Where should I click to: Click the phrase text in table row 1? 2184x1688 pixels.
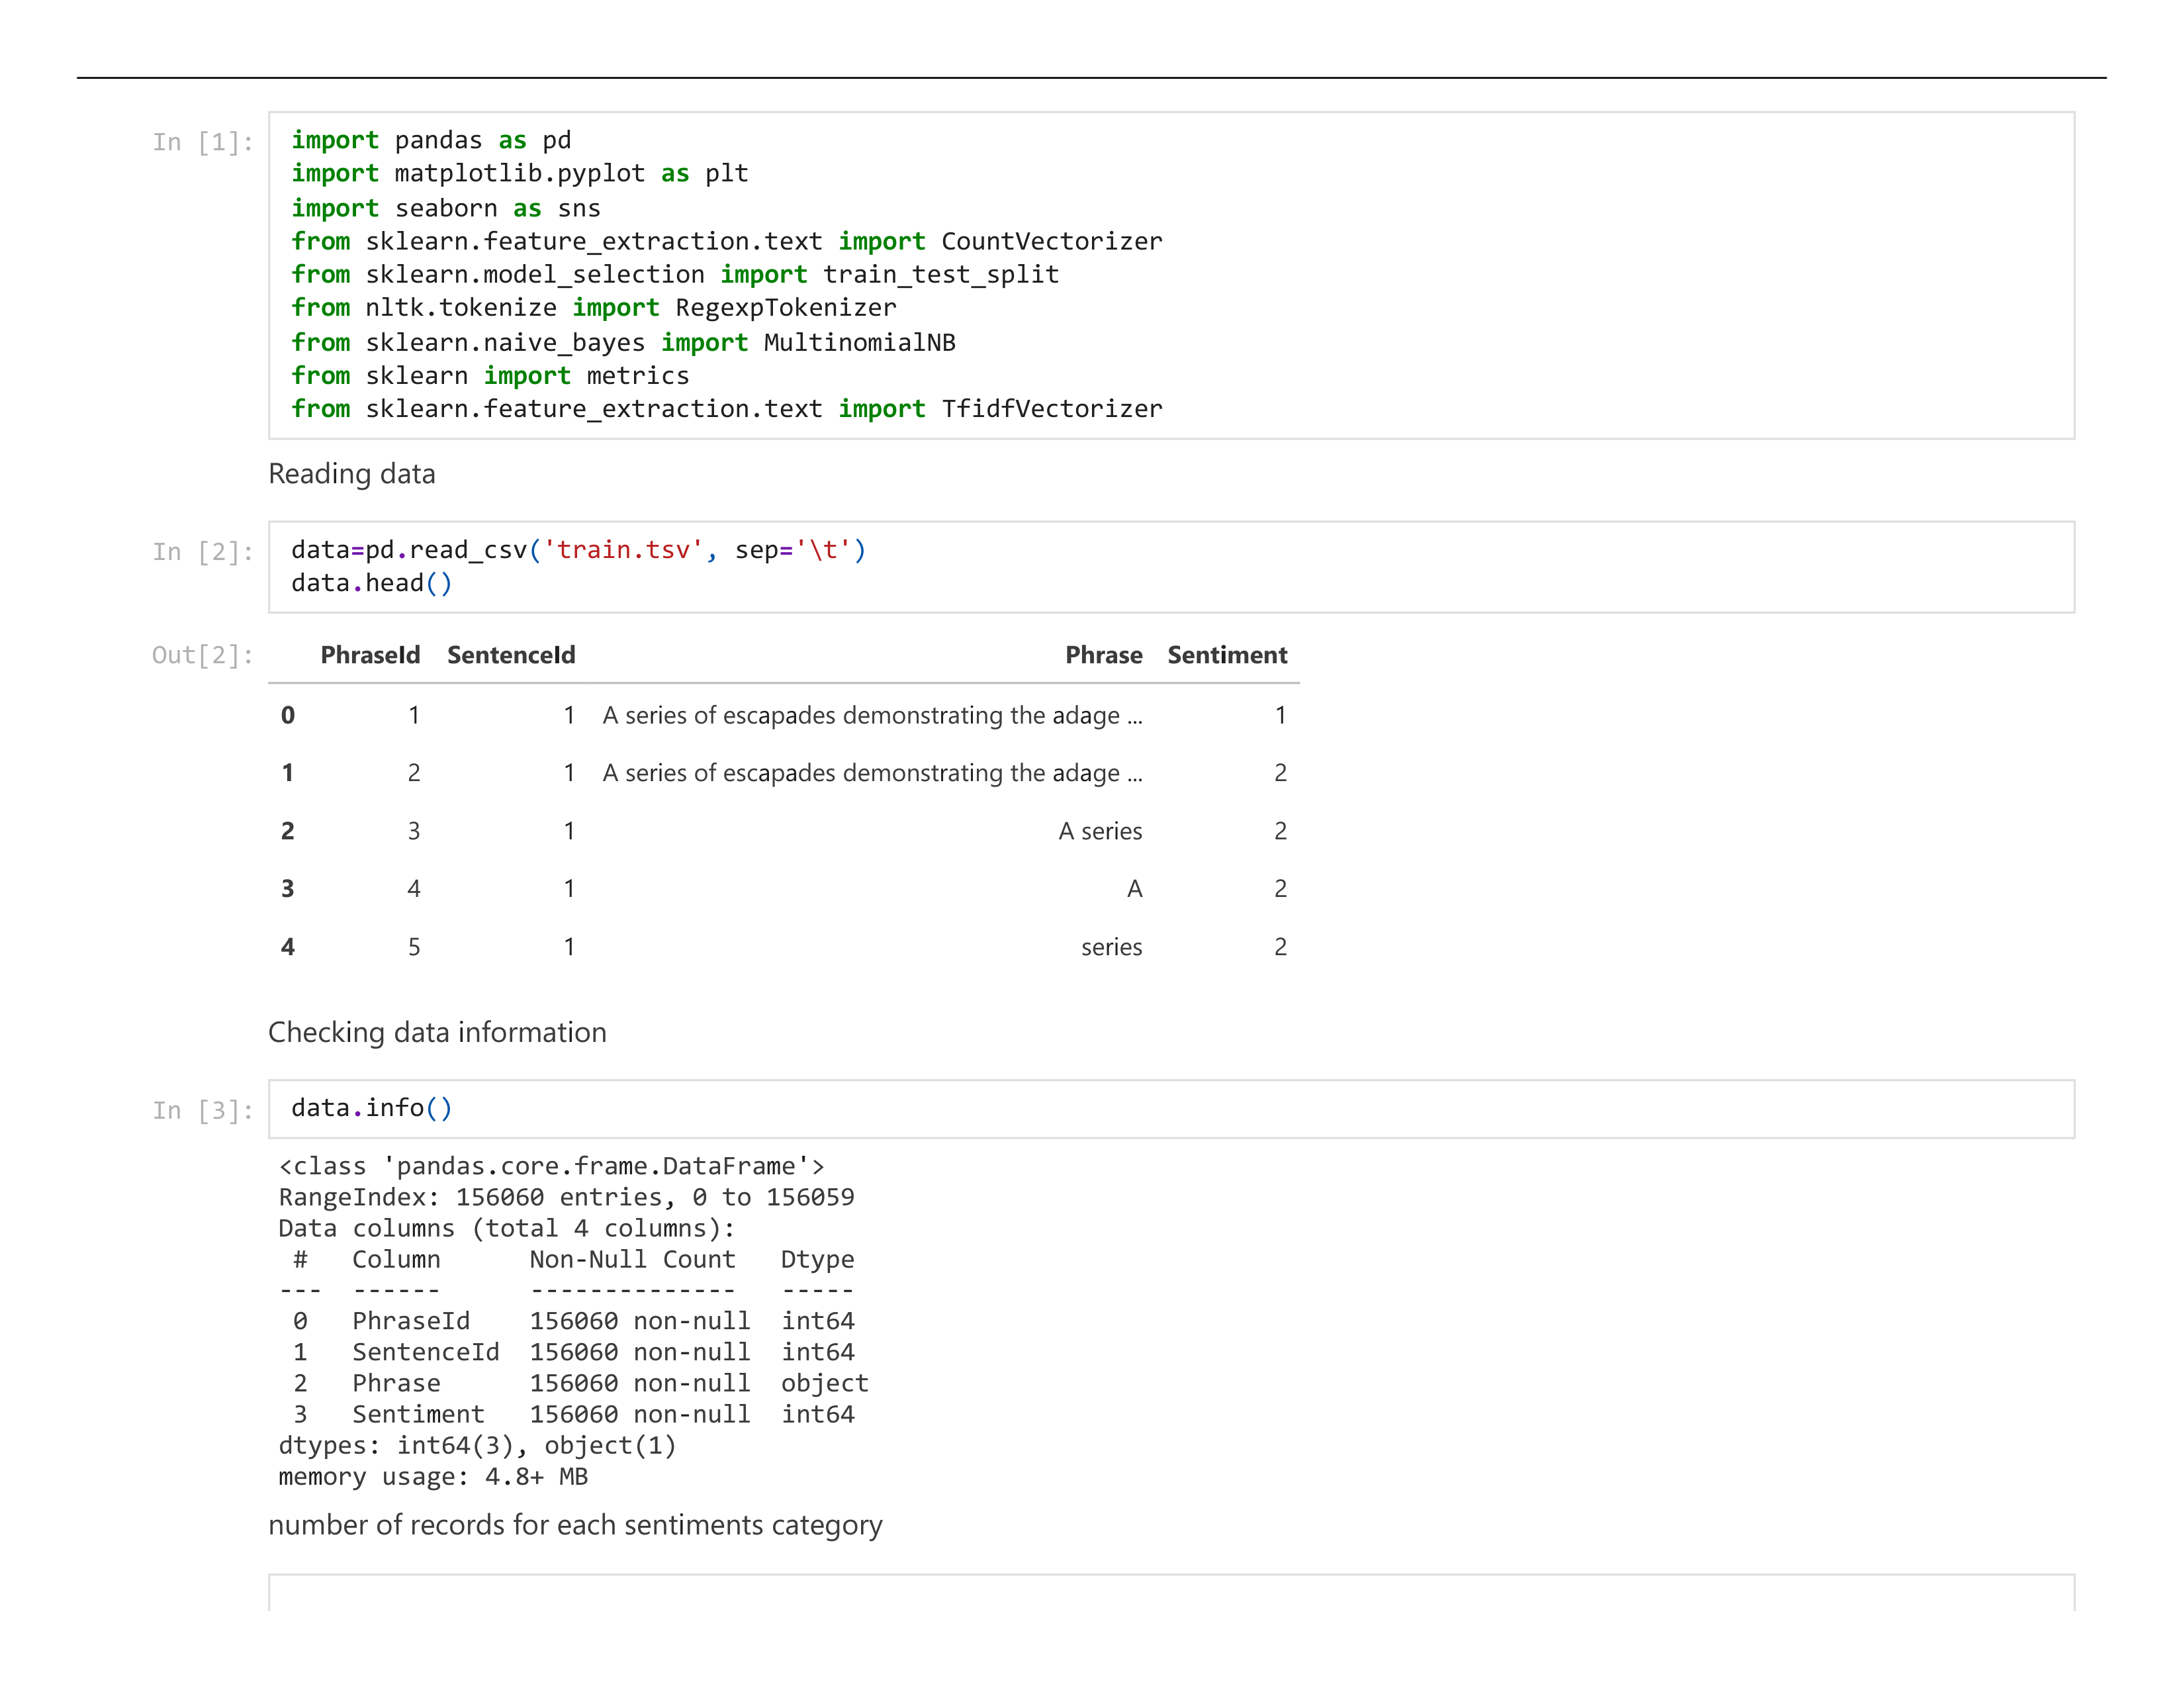[872, 773]
